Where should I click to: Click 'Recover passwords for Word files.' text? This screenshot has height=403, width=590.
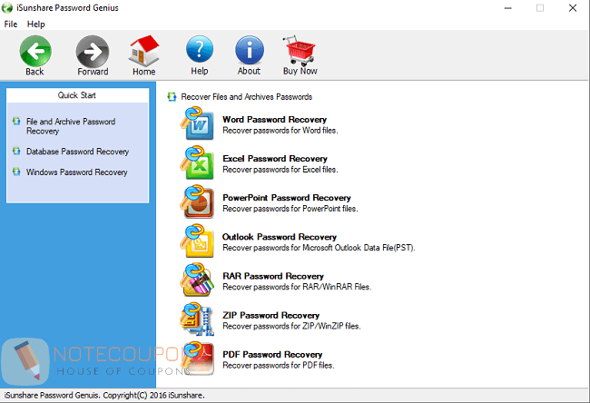point(280,131)
